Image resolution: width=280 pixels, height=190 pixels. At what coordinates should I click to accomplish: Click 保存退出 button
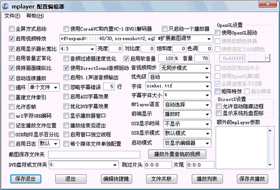pyautogui.click(x=26, y=179)
